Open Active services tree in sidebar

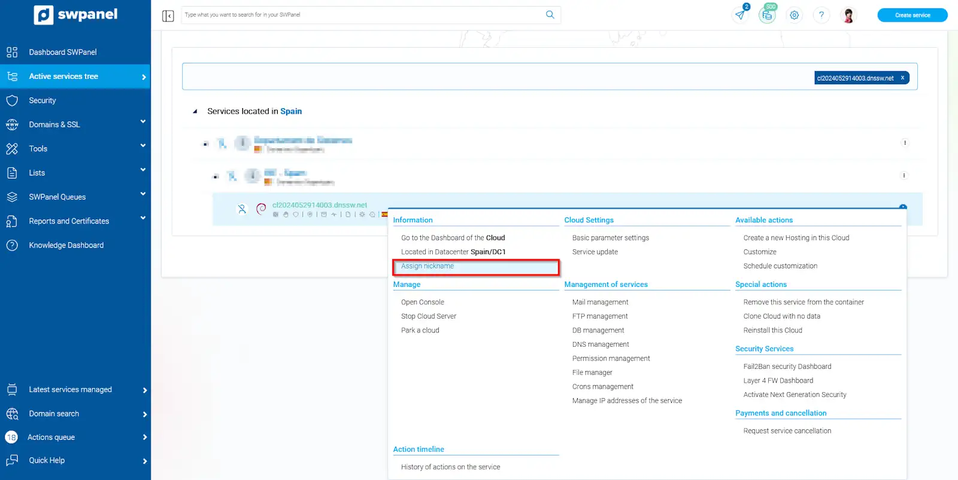point(63,77)
